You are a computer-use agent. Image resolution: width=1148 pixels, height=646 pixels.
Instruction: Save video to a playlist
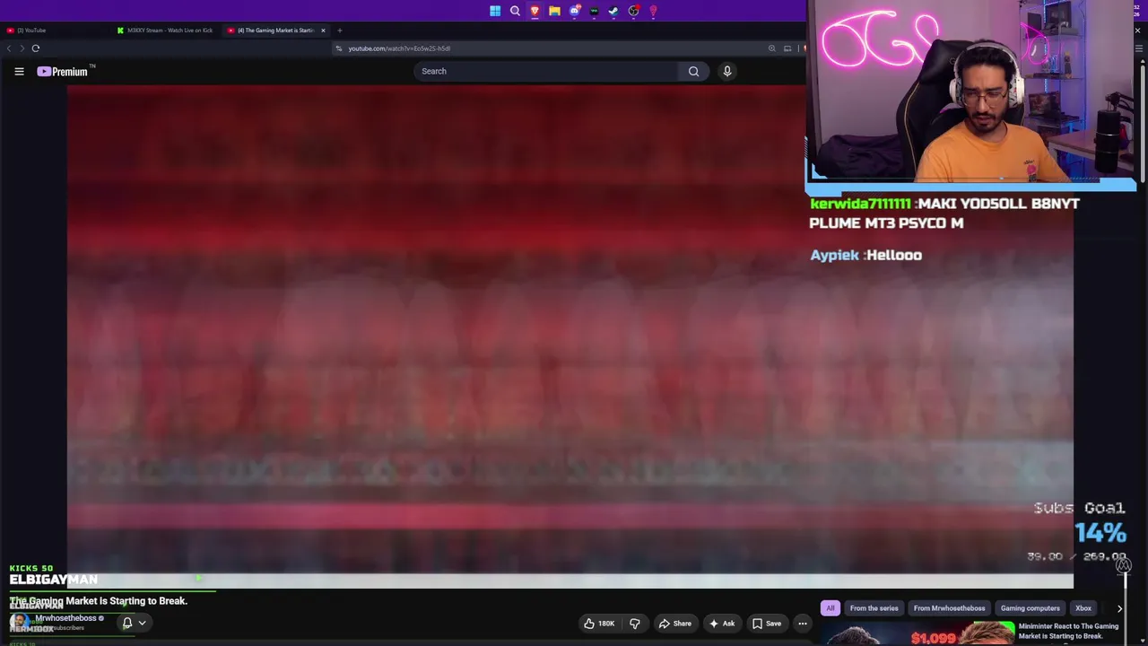coord(766,624)
